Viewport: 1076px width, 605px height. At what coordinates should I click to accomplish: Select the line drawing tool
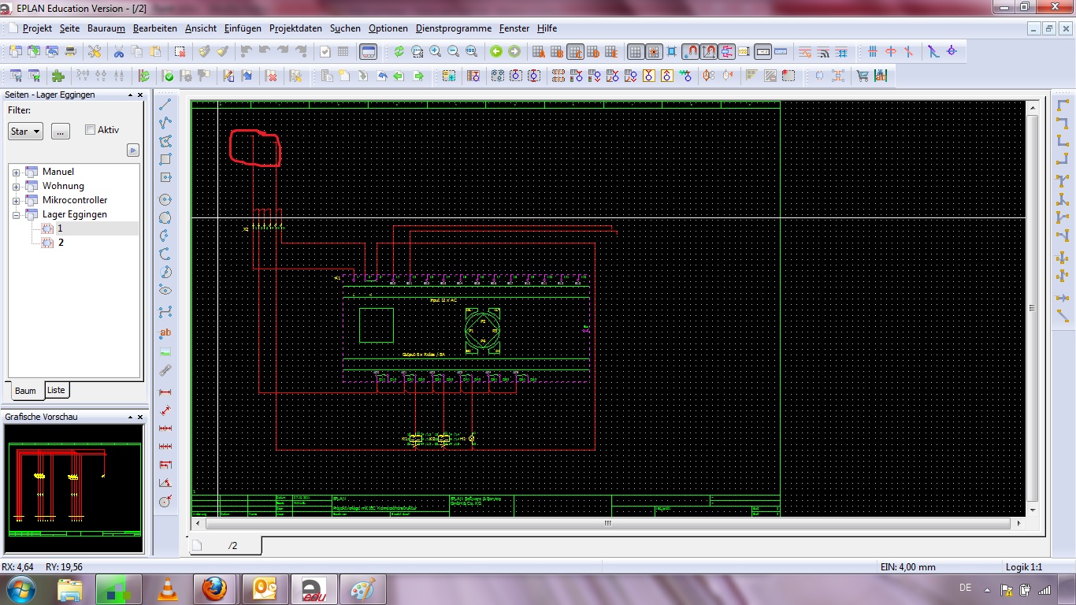tap(165, 104)
